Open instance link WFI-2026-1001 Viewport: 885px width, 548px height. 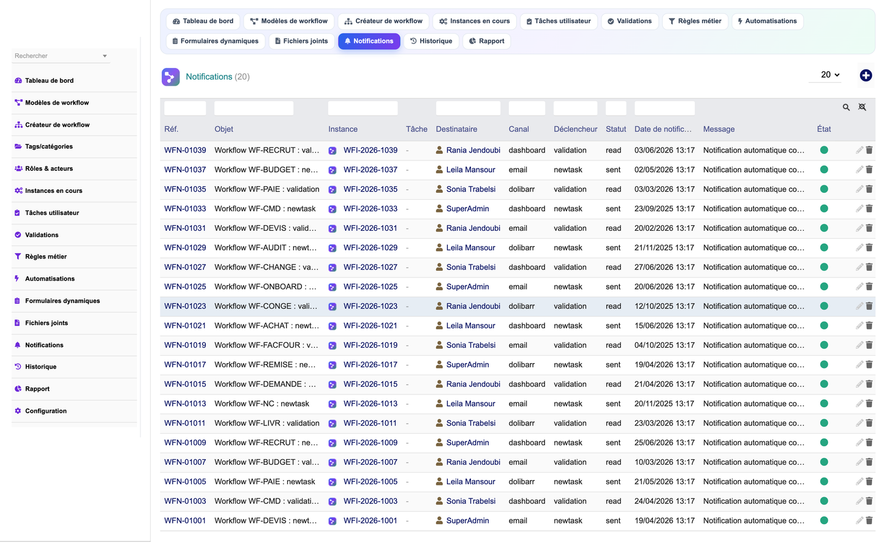point(371,520)
